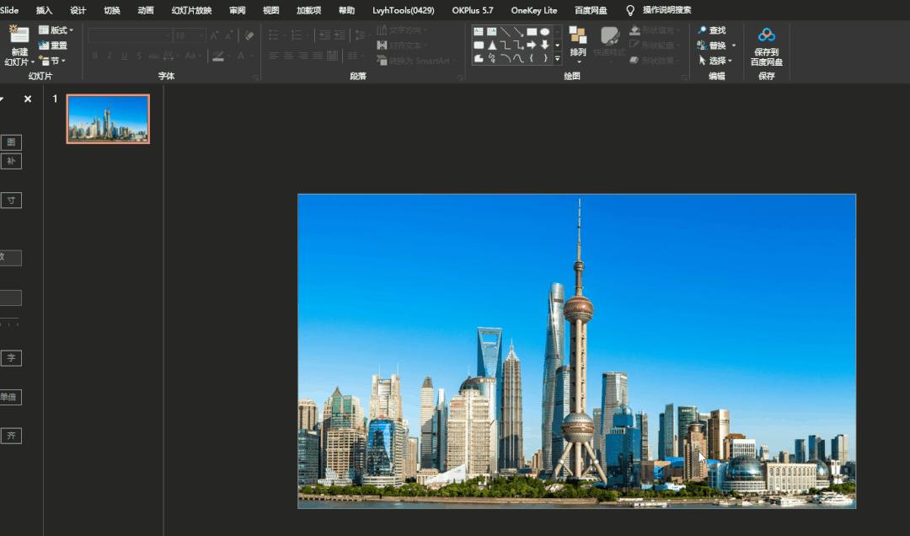The width and height of the screenshot is (910, 536).
Task: Expand the shapes gallery more button
Action: (558, 58)
